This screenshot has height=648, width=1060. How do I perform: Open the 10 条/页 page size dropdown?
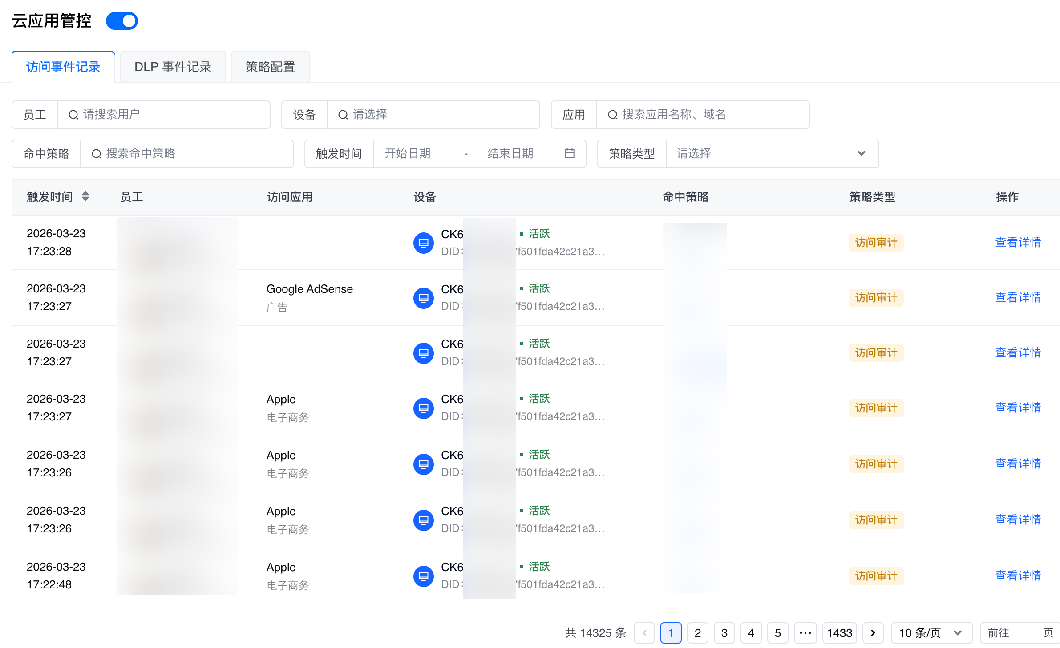(931, 632)
